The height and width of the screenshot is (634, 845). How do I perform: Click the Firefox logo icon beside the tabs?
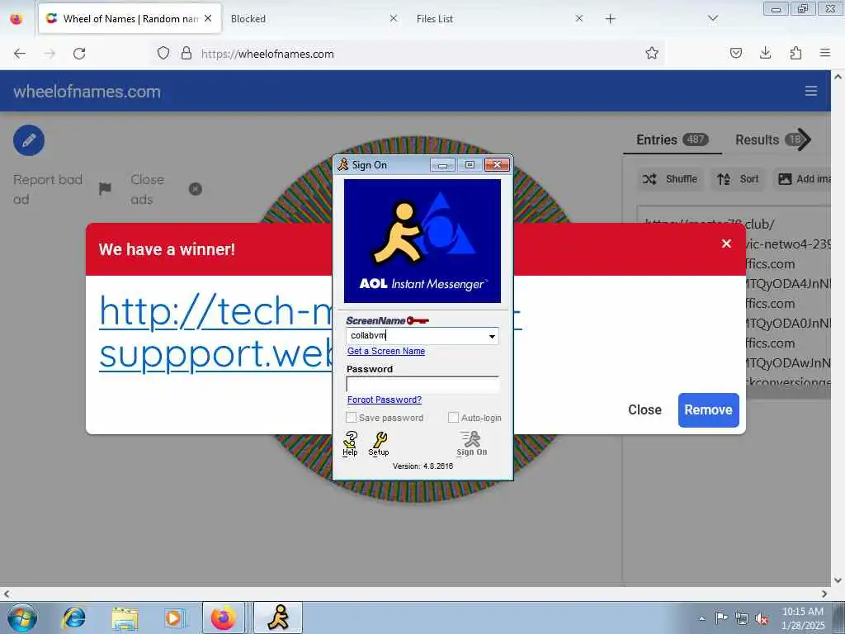tap(17, 19)
